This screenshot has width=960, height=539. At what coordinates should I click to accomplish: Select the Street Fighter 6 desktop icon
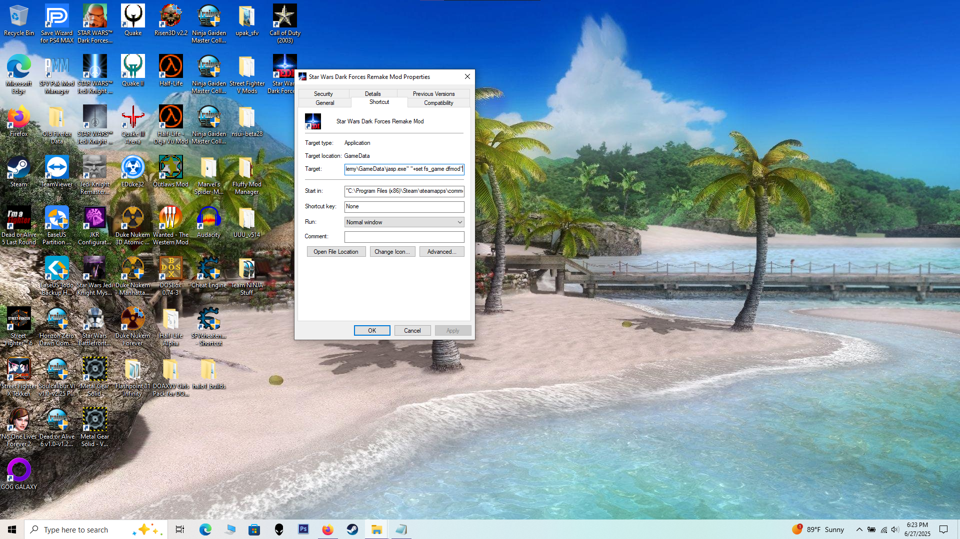point(19,327)
